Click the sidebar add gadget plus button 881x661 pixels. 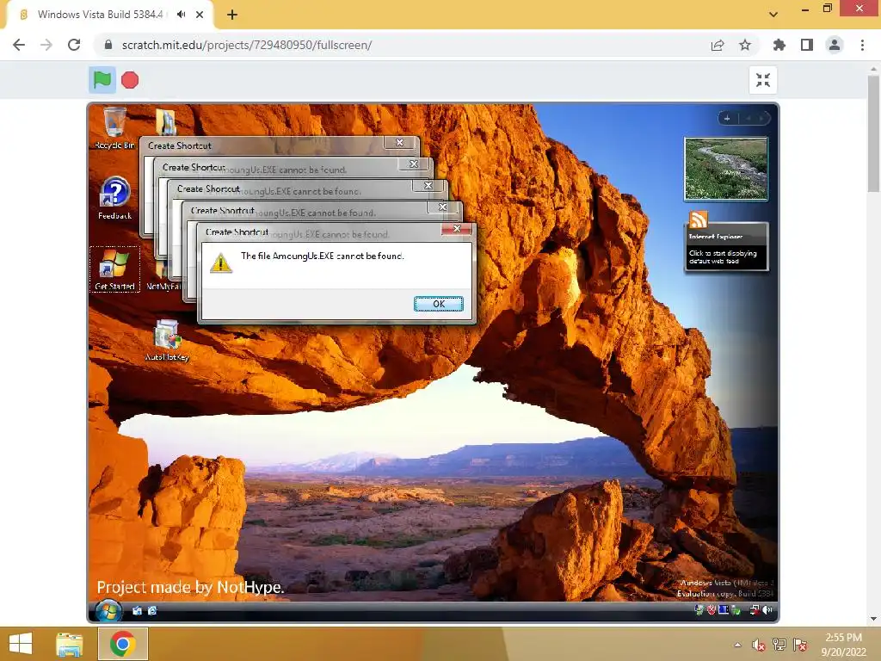pyautogui.click(x=727, y=118)
